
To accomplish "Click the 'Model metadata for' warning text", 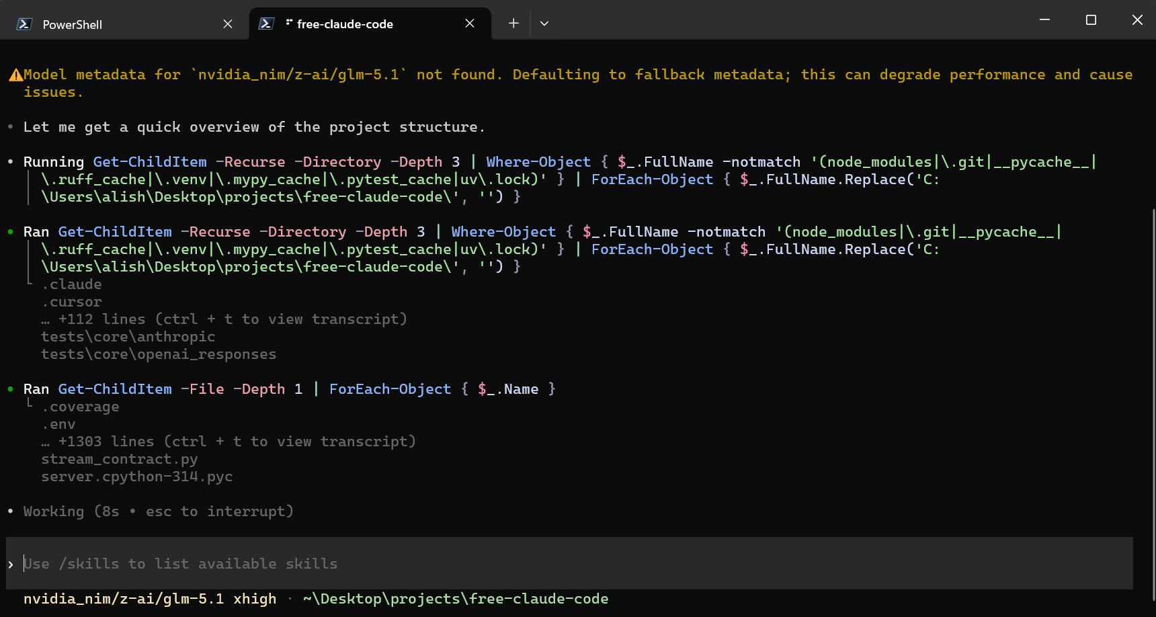I will (x=578, y=83).
